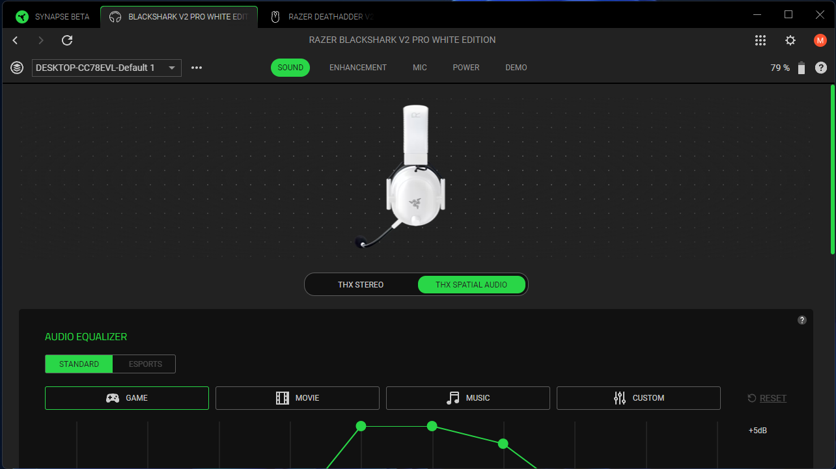Go forward to next page
The image size is (836, 469).
(x=41, y=40)
